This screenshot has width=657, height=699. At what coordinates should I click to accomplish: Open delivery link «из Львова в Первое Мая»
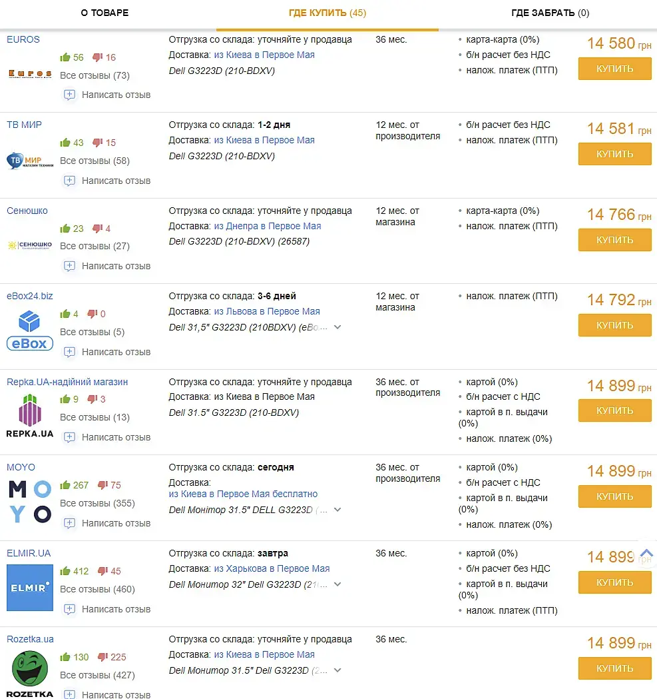click(267, 311)
